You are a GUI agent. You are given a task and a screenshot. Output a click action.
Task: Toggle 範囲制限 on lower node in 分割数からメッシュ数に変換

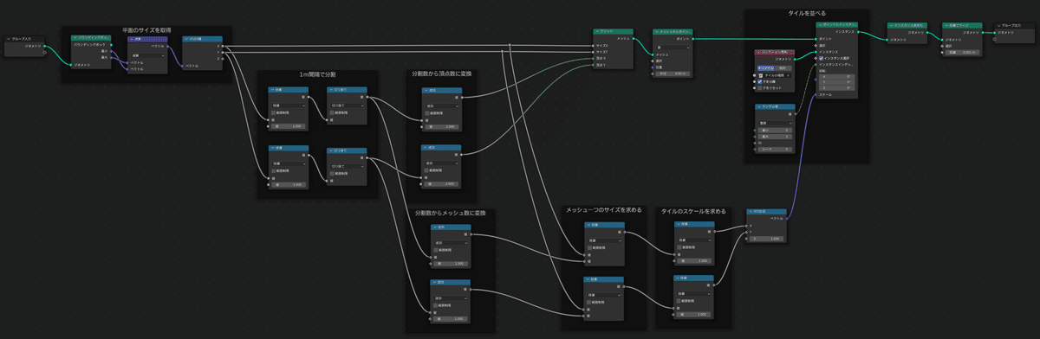point(435,305)
